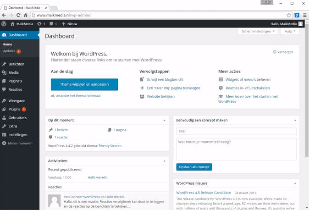The width and height of the screenshot is (309, 210).
Task: Click the Pagina's icon in the sidebar
Action: coord(4,81)
